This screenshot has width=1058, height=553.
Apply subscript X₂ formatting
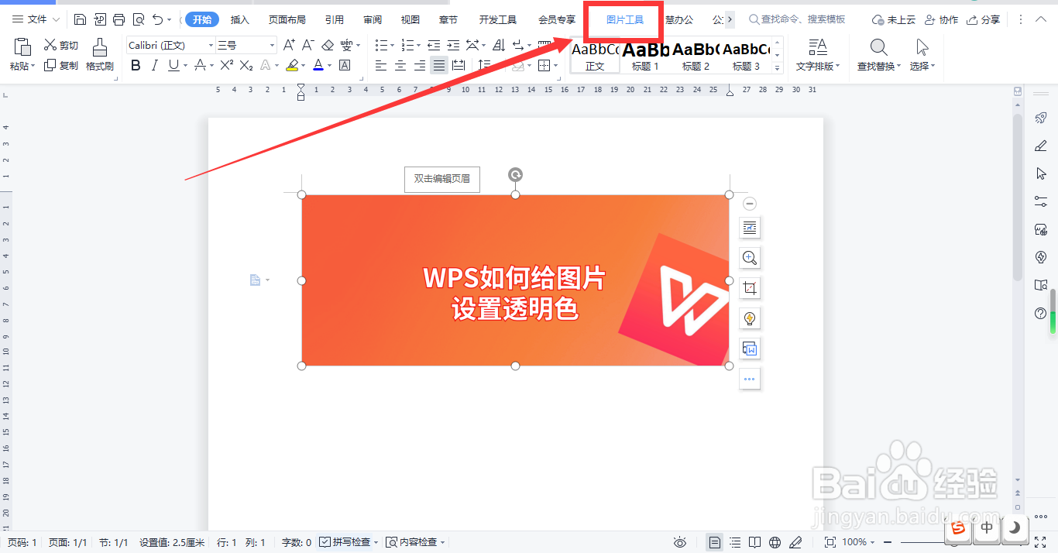pos(246,66)
